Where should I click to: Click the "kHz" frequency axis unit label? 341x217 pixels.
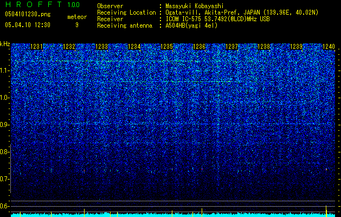[5, 44]
